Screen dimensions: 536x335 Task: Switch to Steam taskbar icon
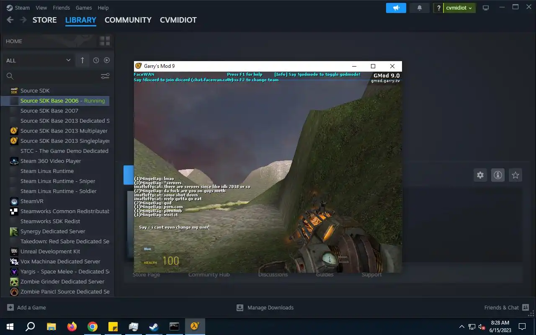(x=154, y=327)
